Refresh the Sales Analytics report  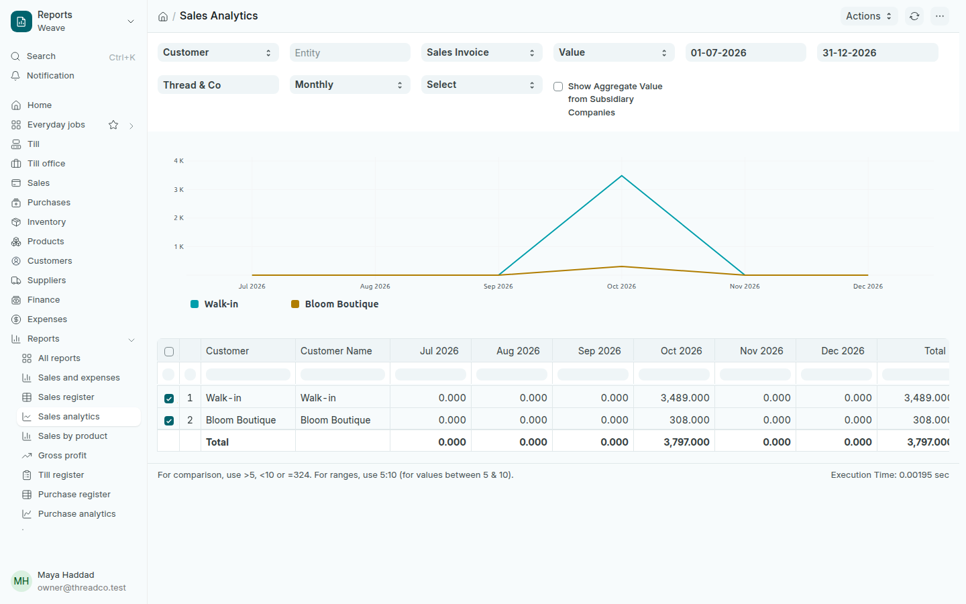pyautogui.click(x=914, y=16)
